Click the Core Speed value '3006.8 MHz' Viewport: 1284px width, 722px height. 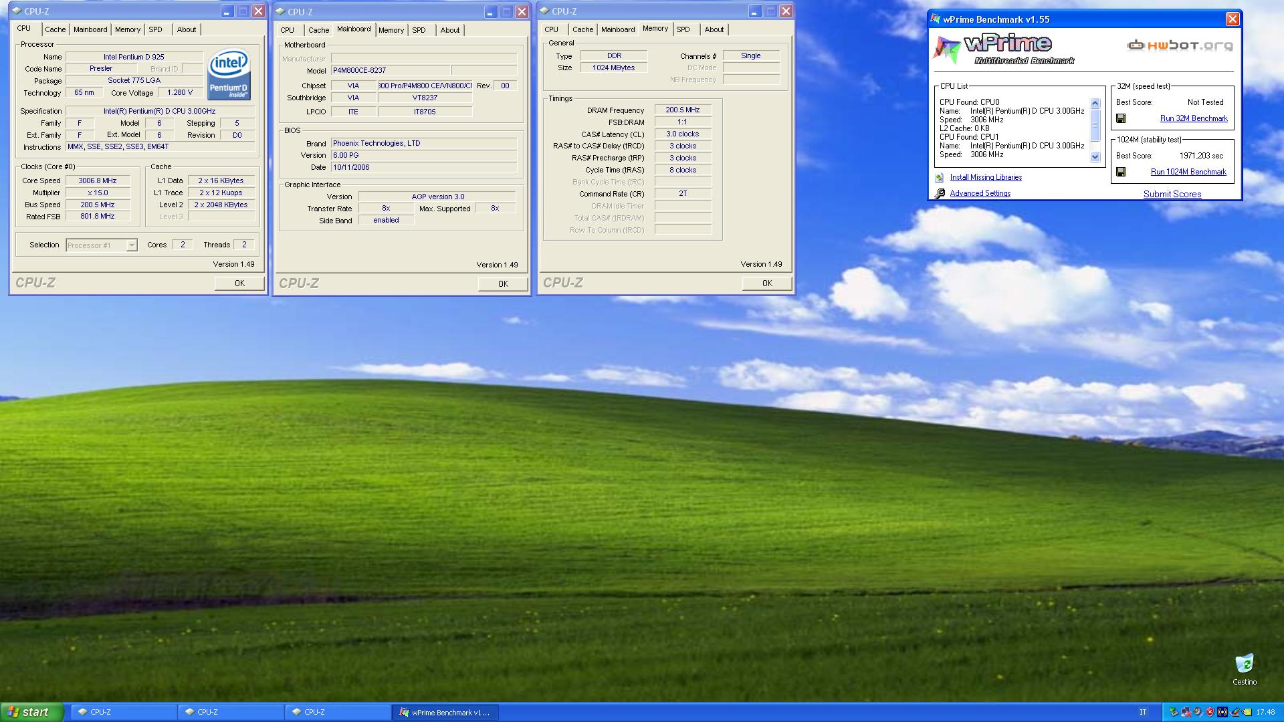point(98,180)
